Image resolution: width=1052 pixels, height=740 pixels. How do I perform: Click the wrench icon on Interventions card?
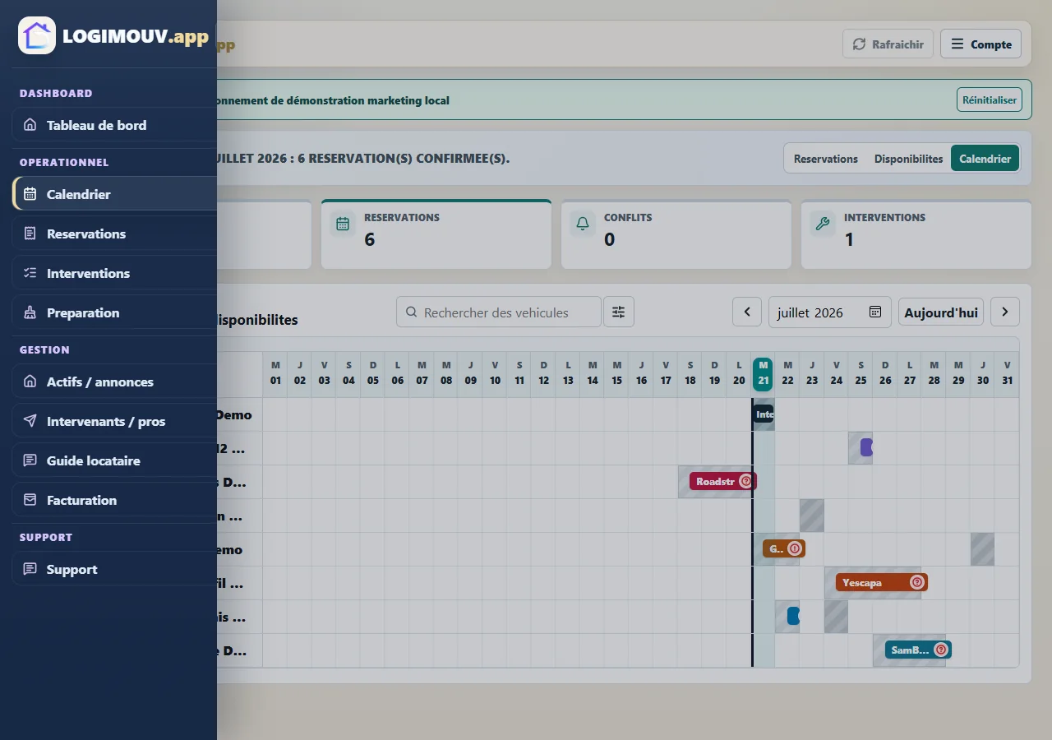(x=823, y=224)
